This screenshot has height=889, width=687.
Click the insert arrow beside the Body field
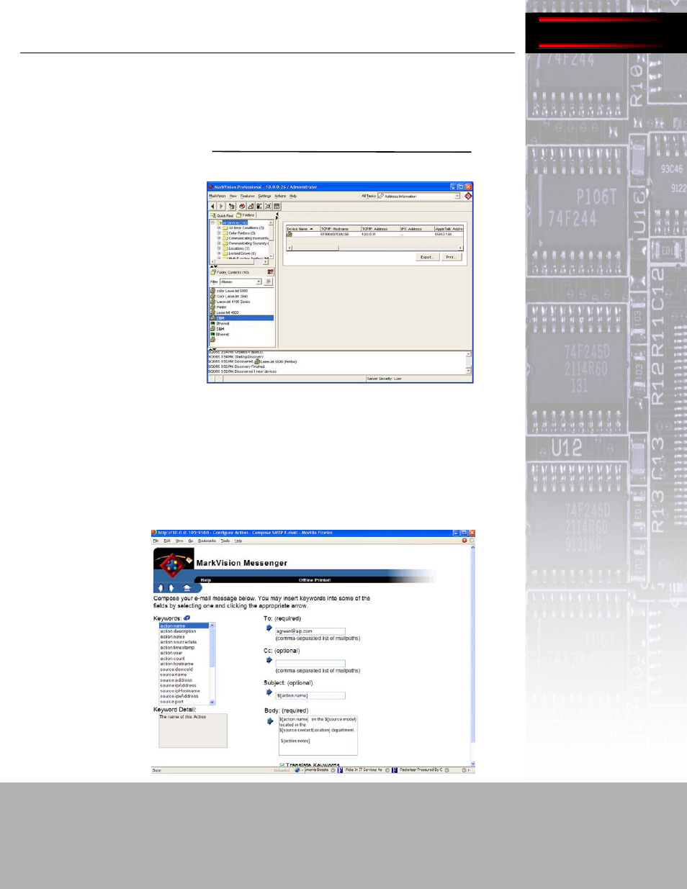pyautogui.click(x=270, y=721)
